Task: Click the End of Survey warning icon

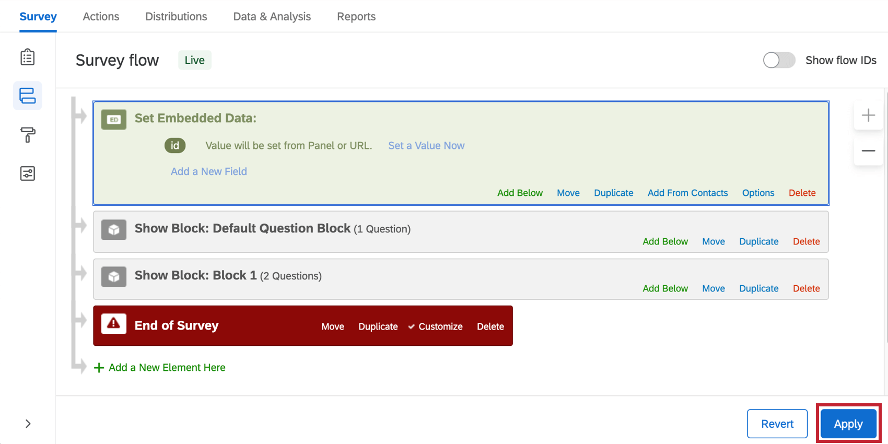Action: [x=114, y=324]
